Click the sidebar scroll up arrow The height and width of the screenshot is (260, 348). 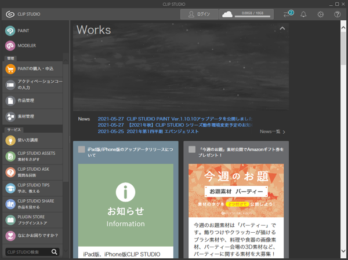pos(66,60)
